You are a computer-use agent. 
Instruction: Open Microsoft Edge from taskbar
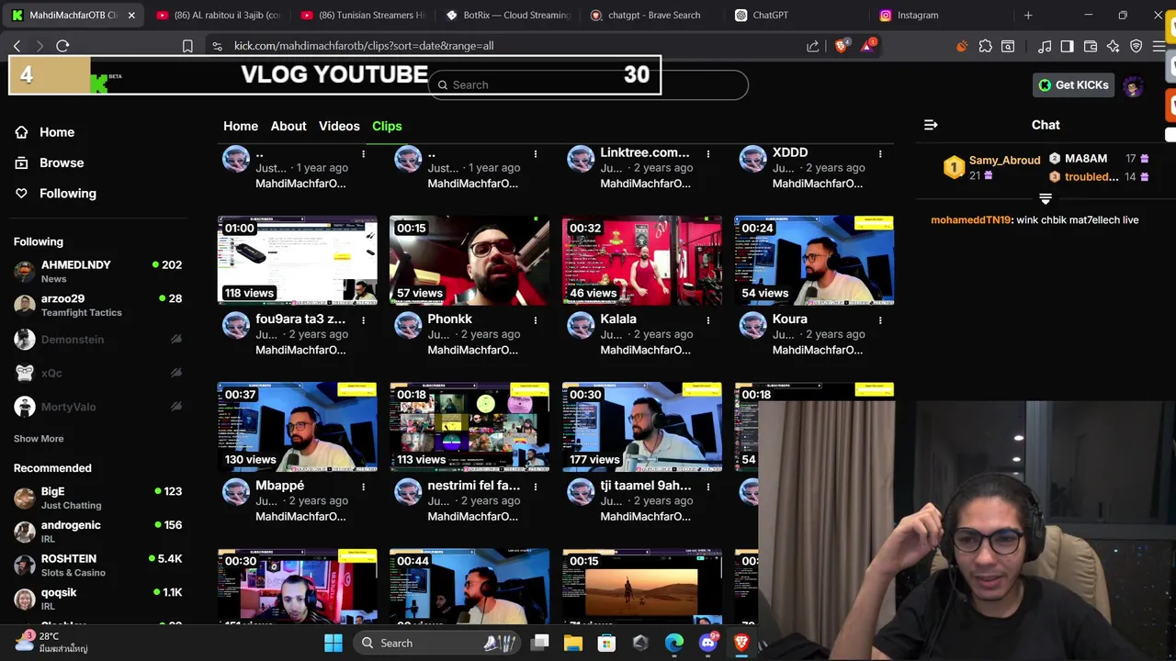pos(674,643)
